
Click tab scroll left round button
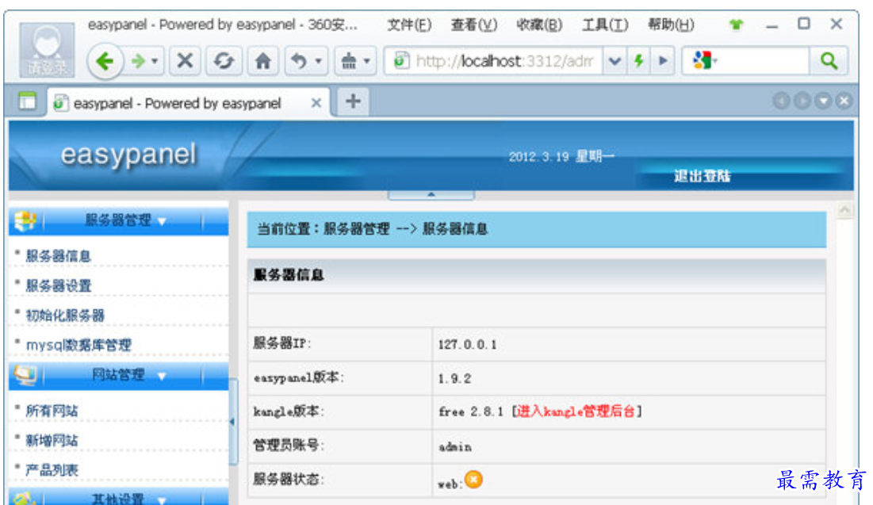tap(781, 101)
